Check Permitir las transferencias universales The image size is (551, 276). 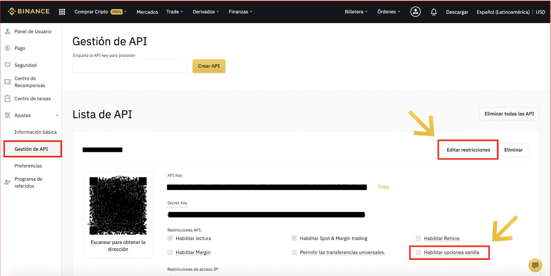coord(294,252)
